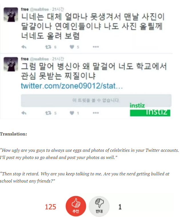Click reply arrow on second tweet
The height and width of the screenshot is (217, 180).
(24, 113)
